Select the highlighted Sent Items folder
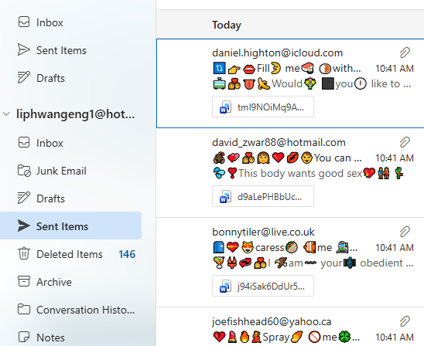 (71, 226)
